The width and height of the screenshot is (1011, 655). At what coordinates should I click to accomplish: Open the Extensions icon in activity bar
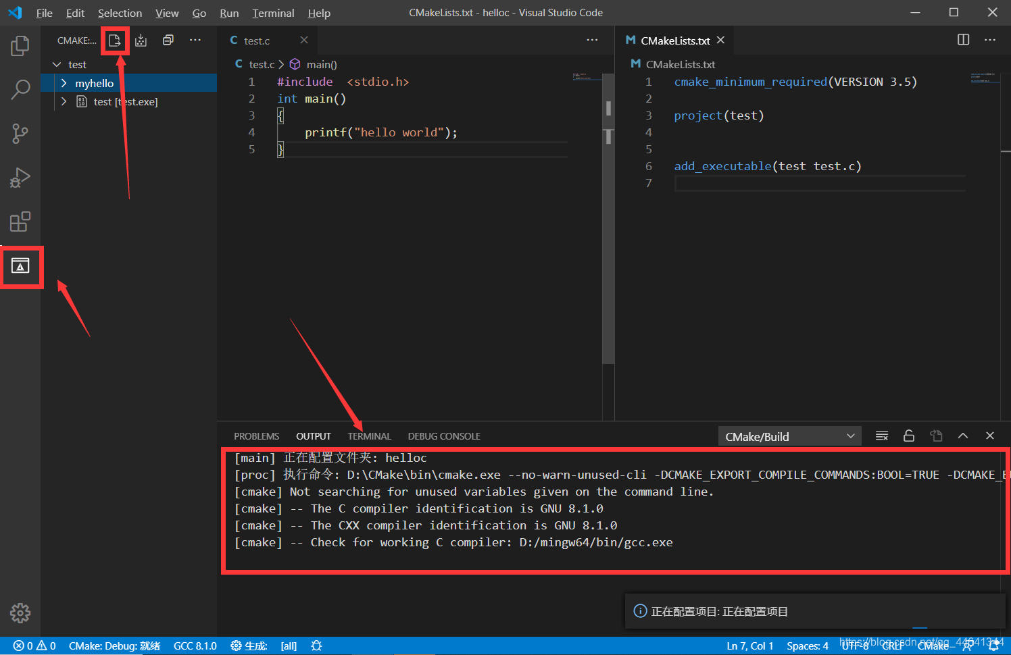point(20,221)
